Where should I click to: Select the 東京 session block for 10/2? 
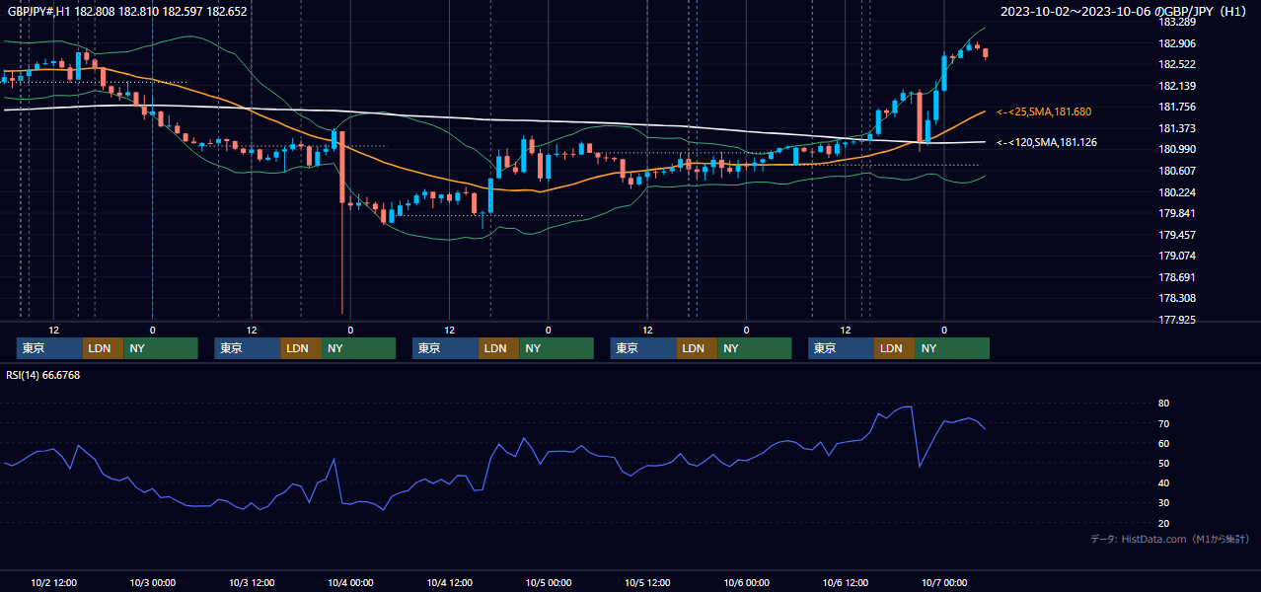[x=49, y=348]
